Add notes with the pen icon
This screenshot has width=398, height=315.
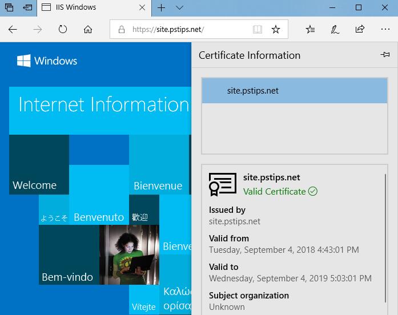(335, 30)
